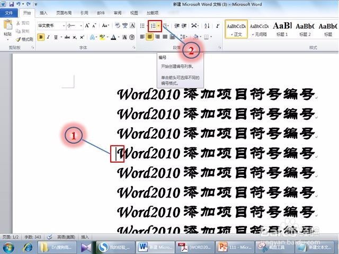
Task: Switch to the View (视图) tab
Action: point(134,13)
